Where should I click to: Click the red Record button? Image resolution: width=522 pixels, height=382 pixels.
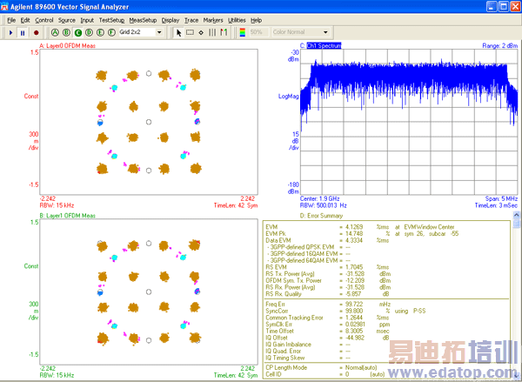tap(35, 32)
